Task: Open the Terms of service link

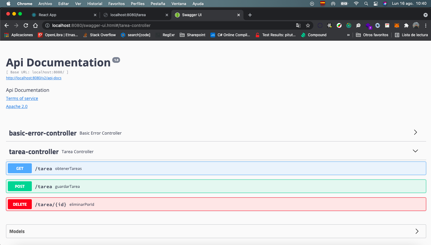Action: (x=22, y=98)
